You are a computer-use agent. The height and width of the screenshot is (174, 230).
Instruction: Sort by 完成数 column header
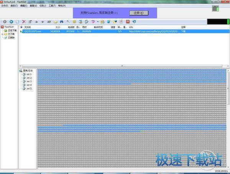[x=71, y=27]
